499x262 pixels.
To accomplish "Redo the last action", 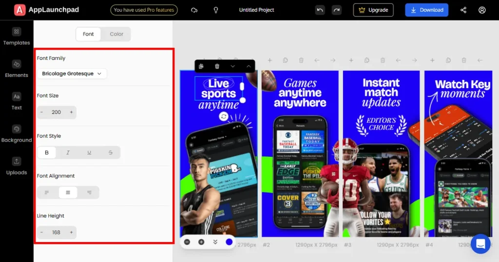I will coord(336,10).
